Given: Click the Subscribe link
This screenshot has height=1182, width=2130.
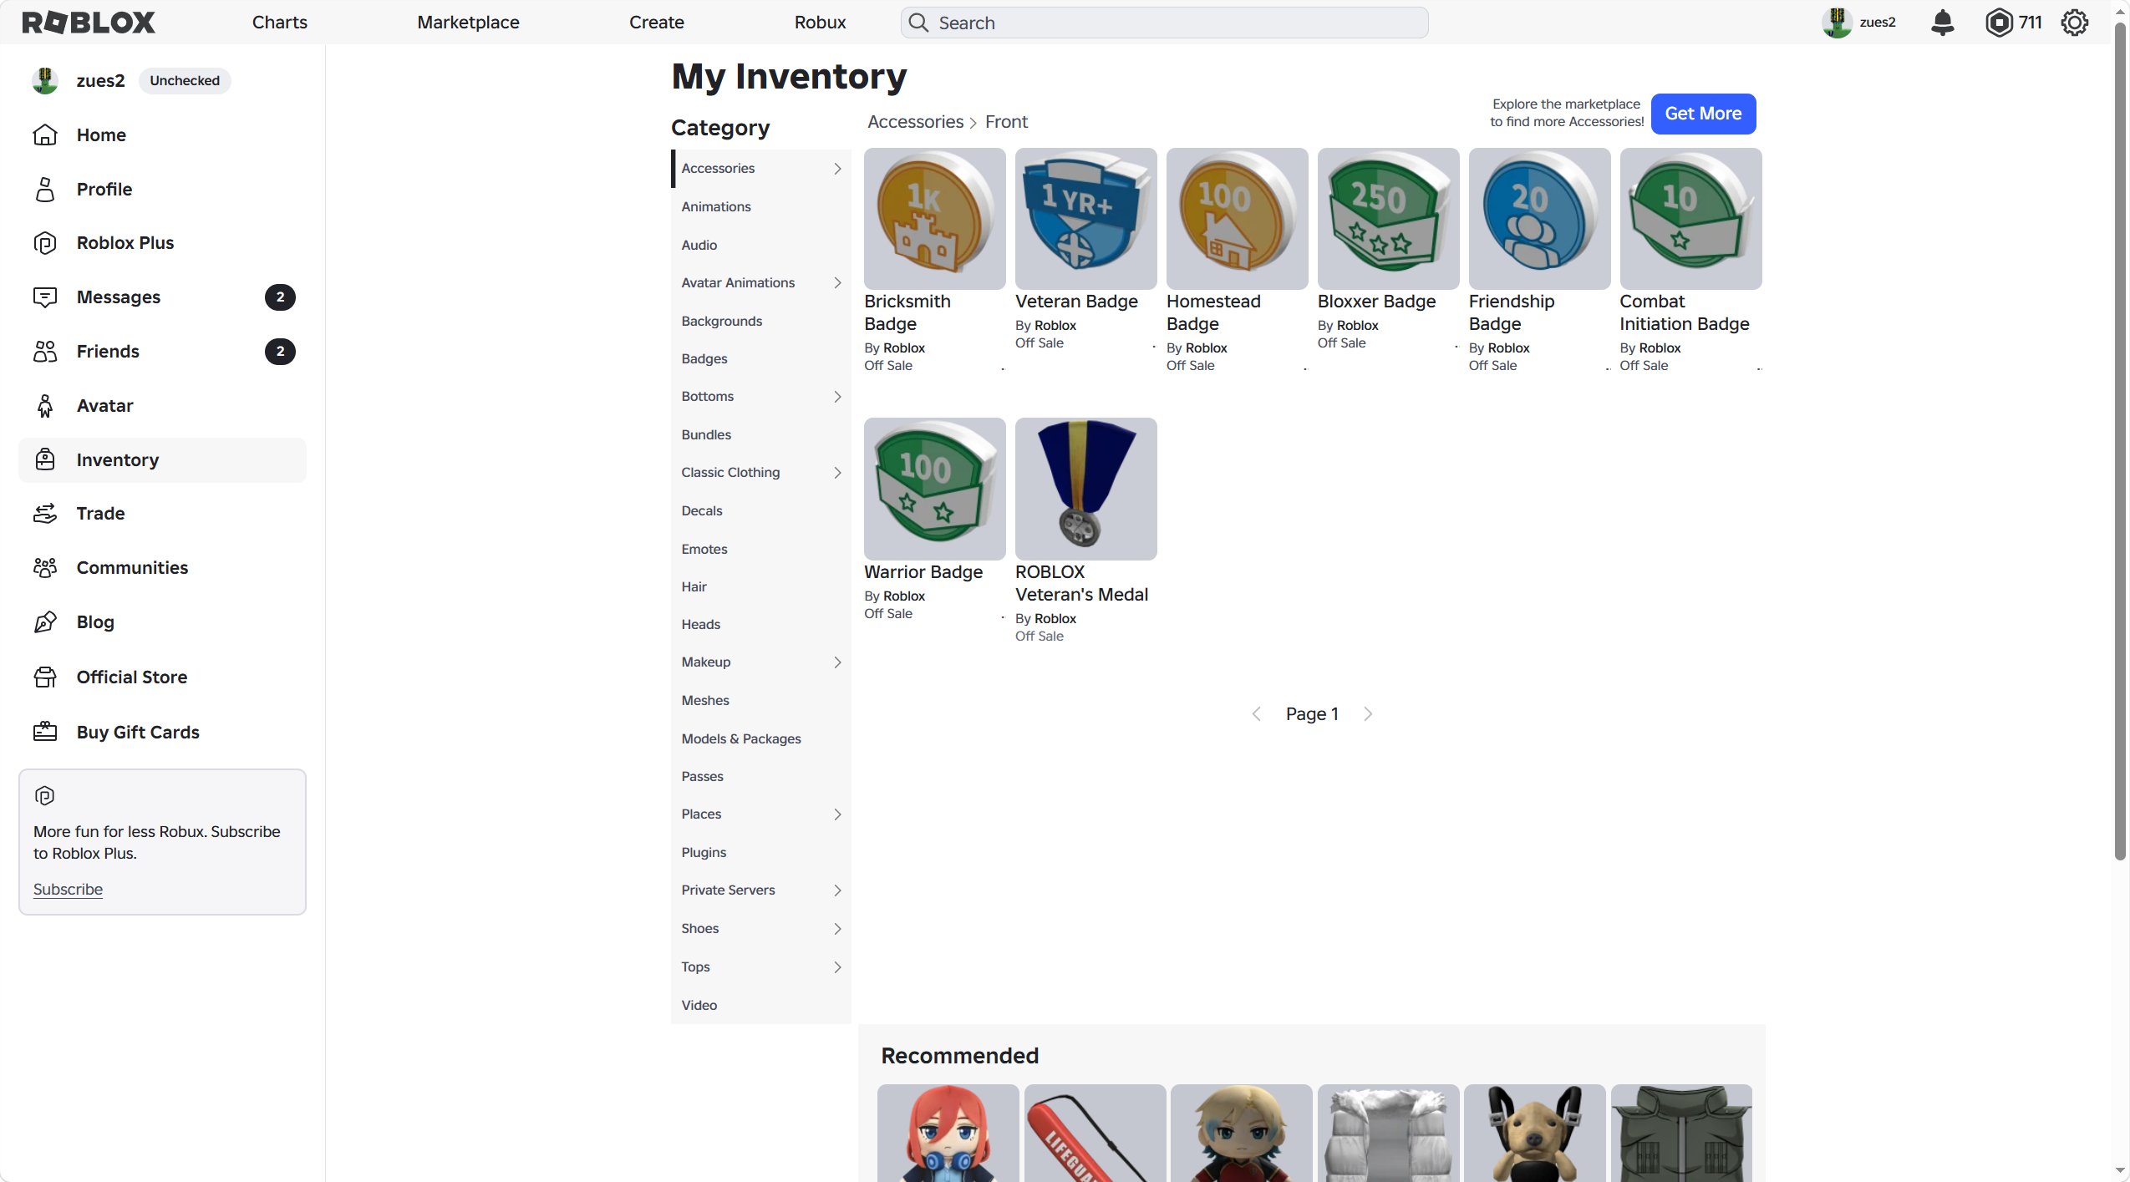Looking at the screenshot, I should click(68, 890).
